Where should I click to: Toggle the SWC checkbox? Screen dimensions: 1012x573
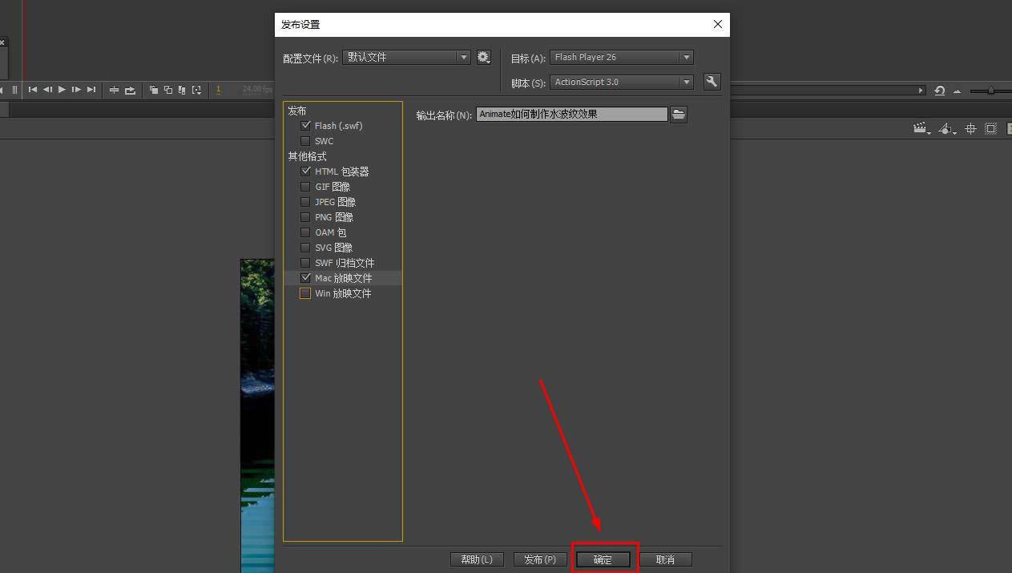pyautogui.click(x=305, y=141)
